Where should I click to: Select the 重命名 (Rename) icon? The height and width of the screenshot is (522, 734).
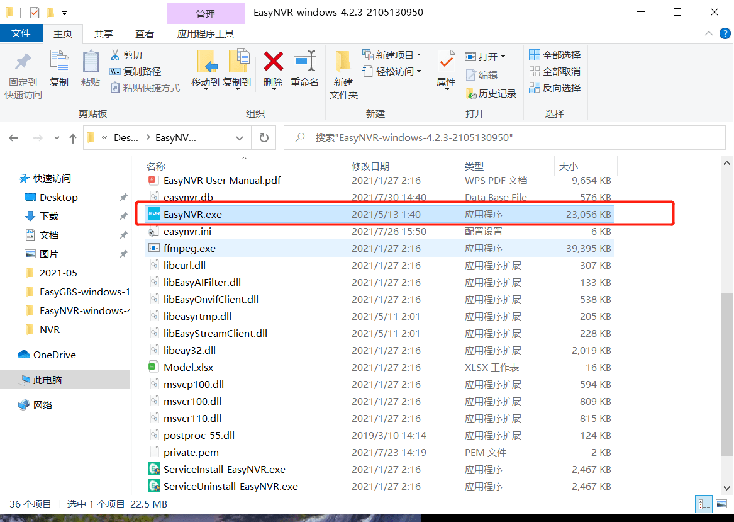(x=304, y=66)
